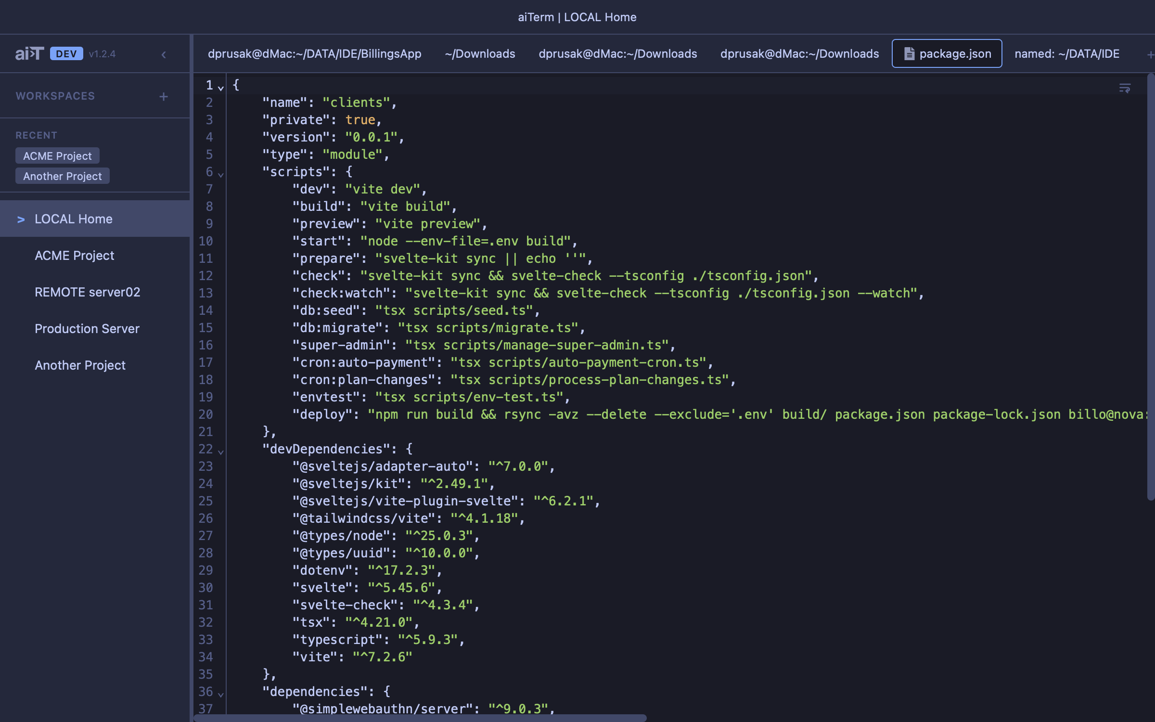Image resolution: width=1155 pixels, height=722 pixels.
Task: Collapse the sidebar using the left chevron
Action: click(x=164, y=54)
